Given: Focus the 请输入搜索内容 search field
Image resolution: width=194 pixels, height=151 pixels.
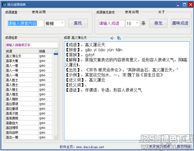Looking at the screenshot, I should [x=26, y=24].
